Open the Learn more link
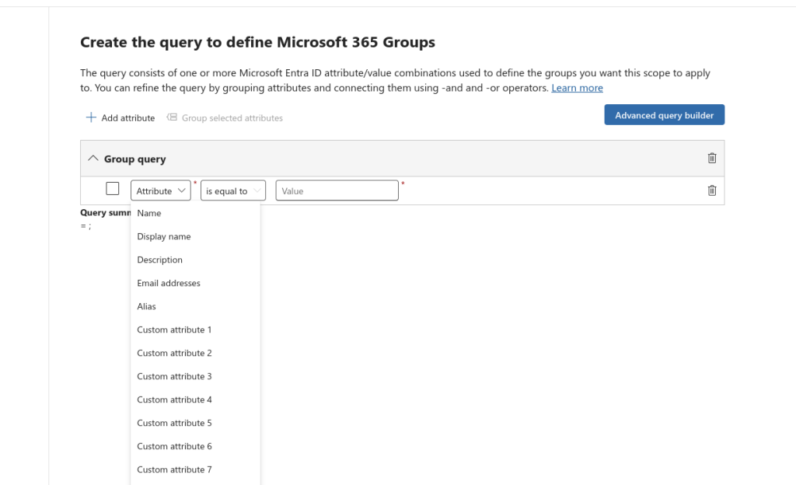This screenshot has height=485, width=796. point(578,88)
